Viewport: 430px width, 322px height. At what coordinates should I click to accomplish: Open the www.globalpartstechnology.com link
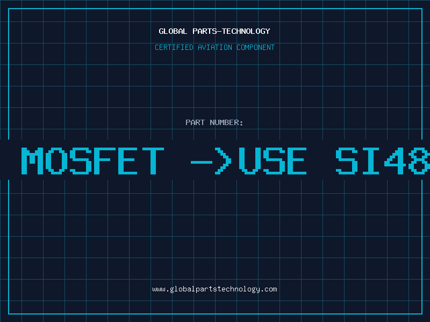(214, 289)
